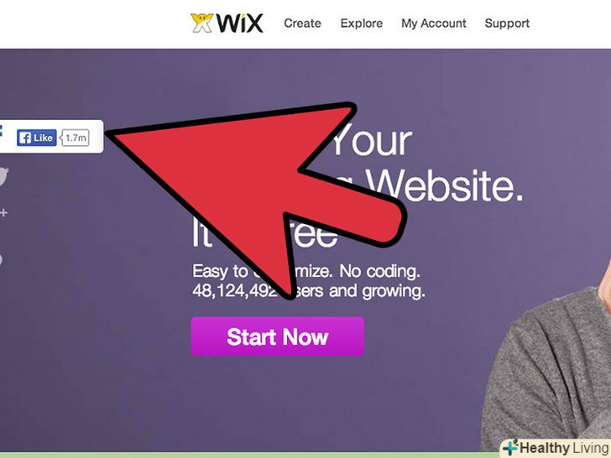Viewport: 611px width, 458px height.
Task: Click the Twitter bird sidebar icon
Action: pos(3,176)
